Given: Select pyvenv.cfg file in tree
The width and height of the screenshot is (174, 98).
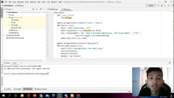Looking at the screenshot, I should click(x=17, y=28).
